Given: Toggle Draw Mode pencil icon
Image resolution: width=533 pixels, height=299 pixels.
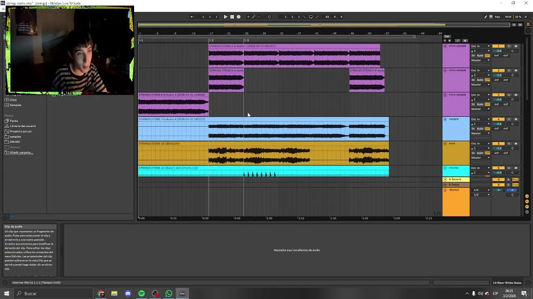Looking at the screenshot, I should pos(486,17).
